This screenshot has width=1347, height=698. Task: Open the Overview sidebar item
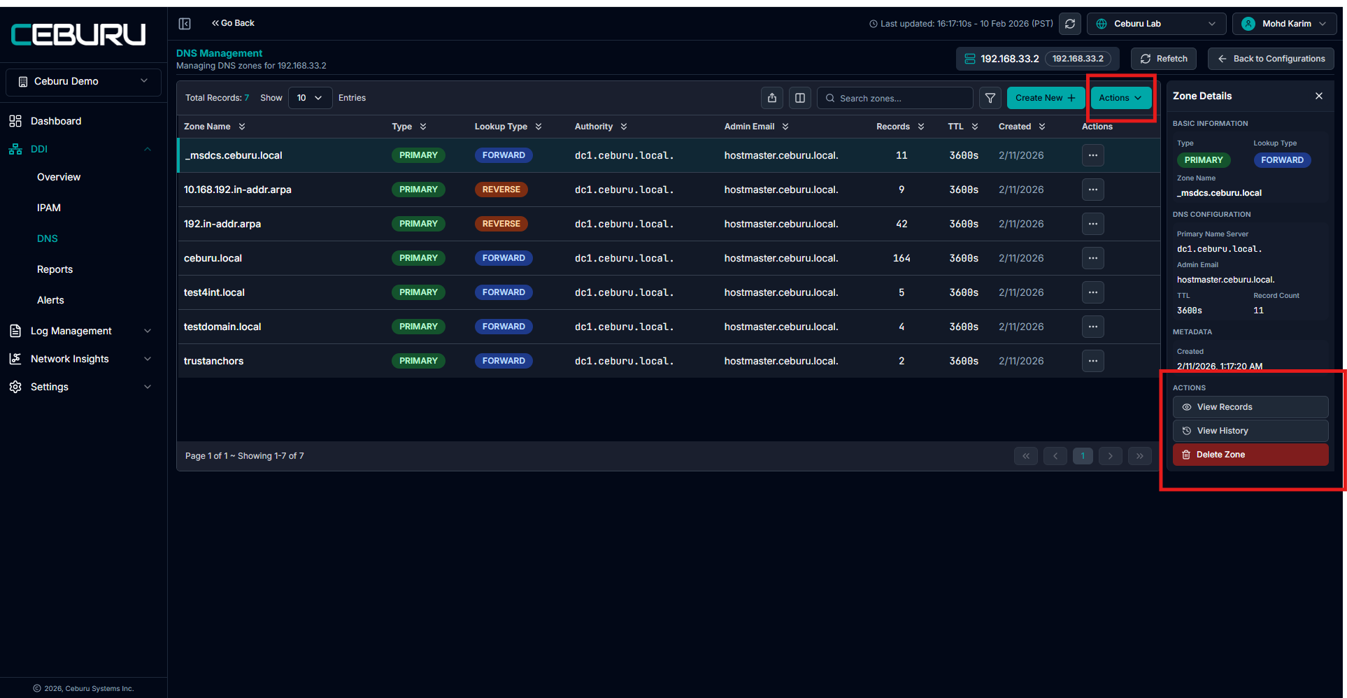tap(59, 177)
